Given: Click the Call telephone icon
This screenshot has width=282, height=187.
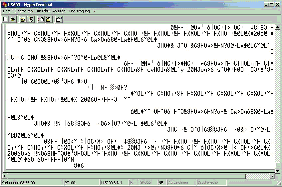Looking at the screenshot, I should point(23,19).
